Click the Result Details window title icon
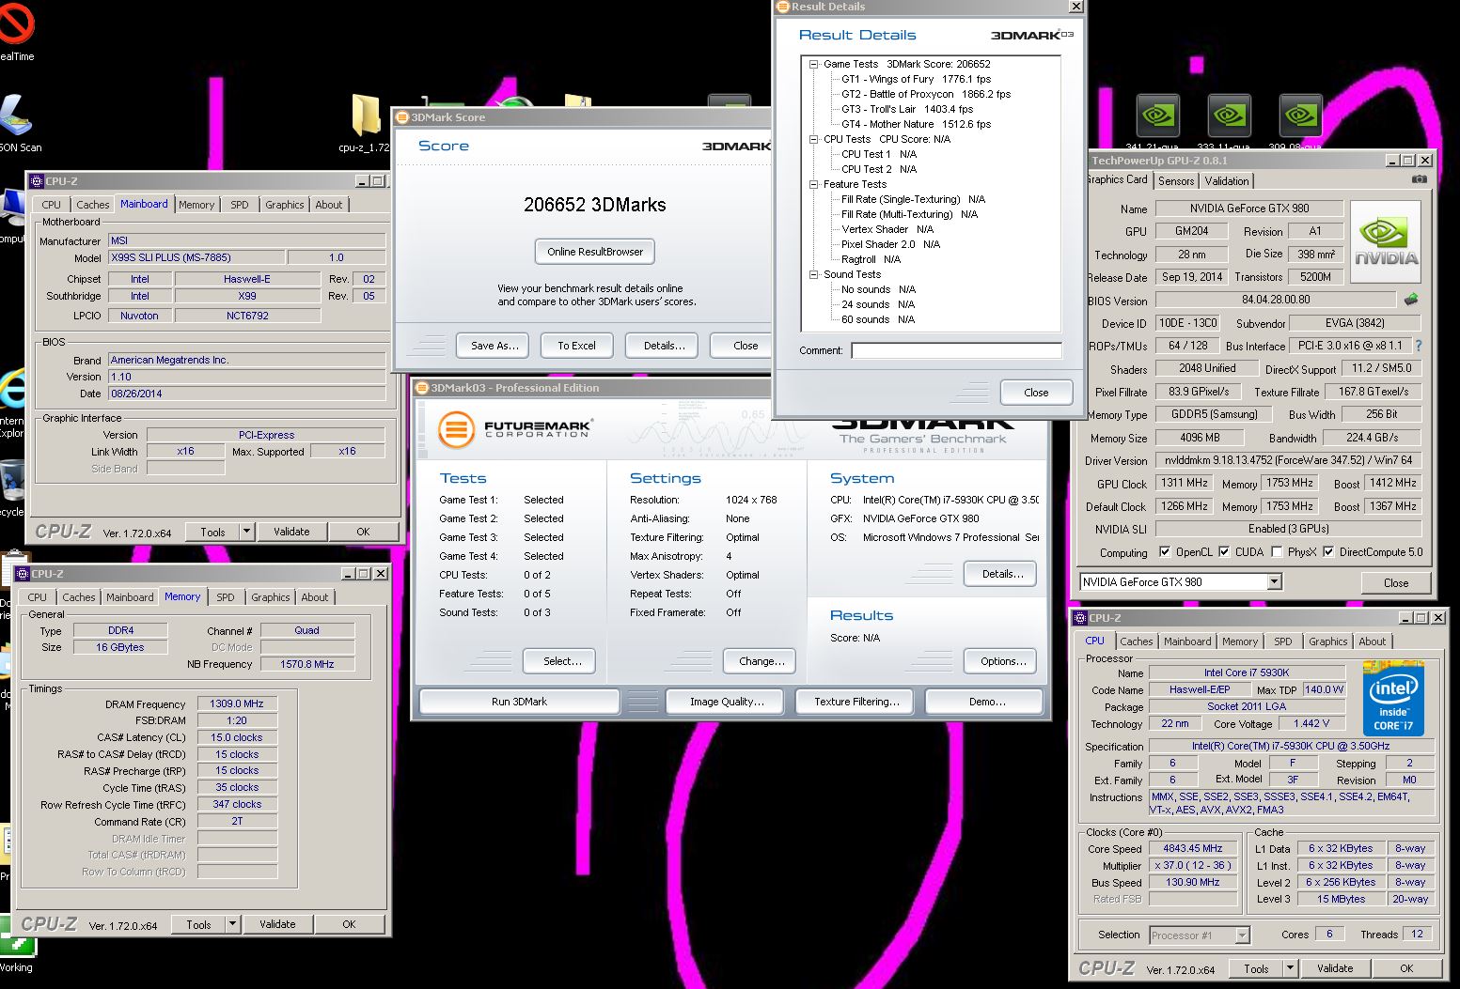 point(782,7)
